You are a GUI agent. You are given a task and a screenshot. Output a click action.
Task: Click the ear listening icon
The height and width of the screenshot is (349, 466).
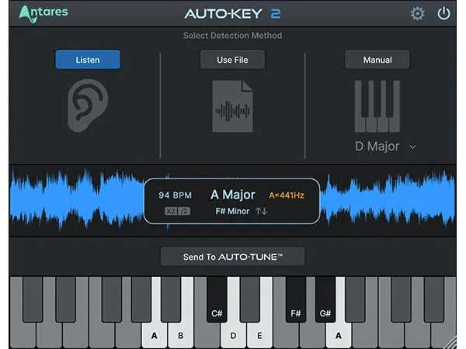point(88,105)
